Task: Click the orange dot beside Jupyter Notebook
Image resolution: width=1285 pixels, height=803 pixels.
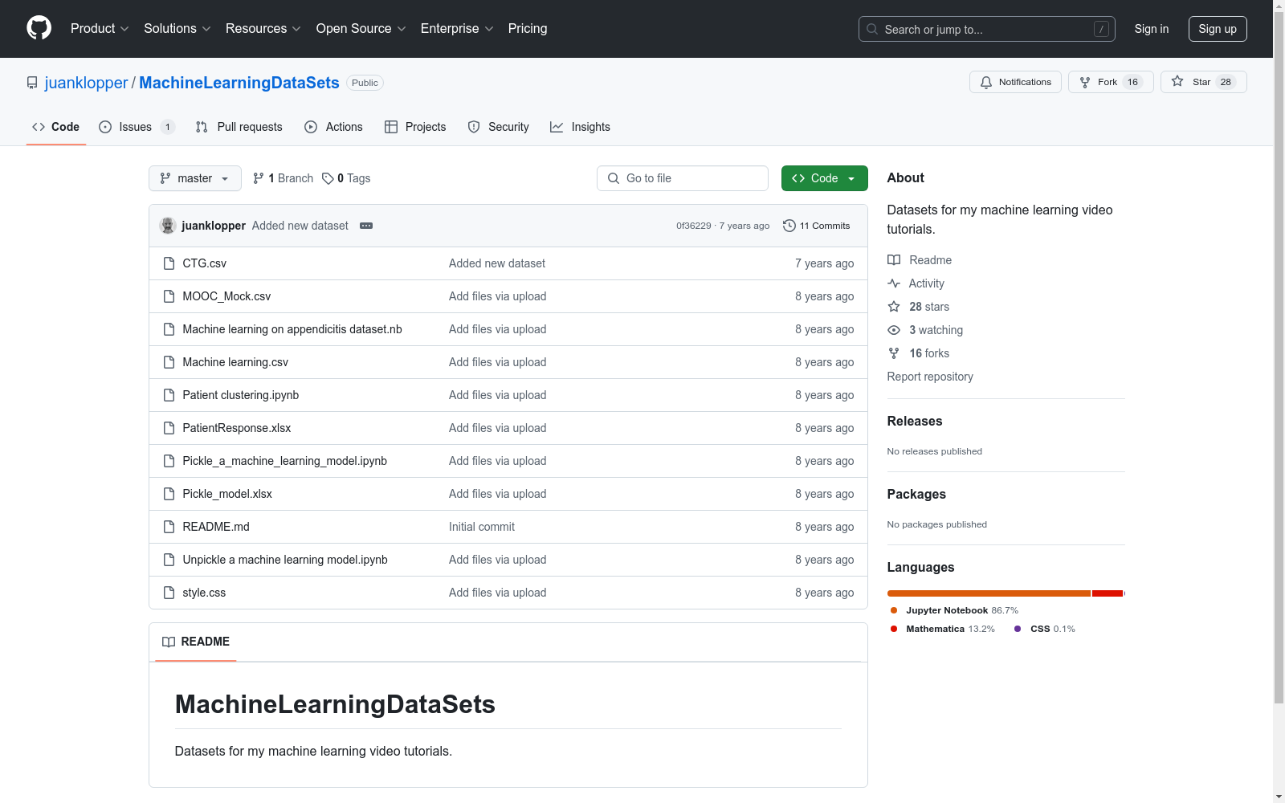Action: click(x=894, y=610)
